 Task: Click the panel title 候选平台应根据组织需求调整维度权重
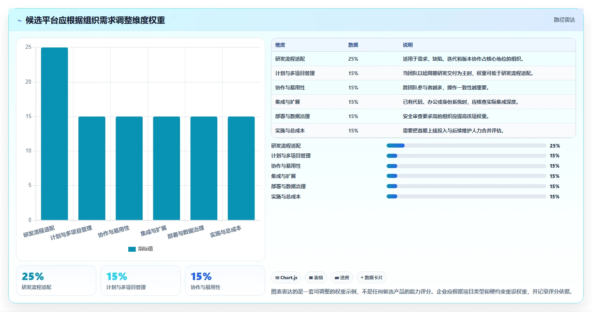pyautogui.click(x=95, y=20)
